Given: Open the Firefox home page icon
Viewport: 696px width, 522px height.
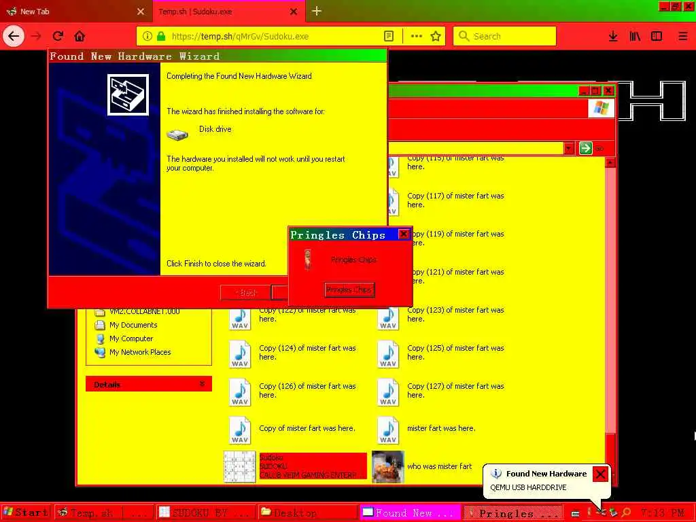Looking at the screenshot, I should [80, 36].
